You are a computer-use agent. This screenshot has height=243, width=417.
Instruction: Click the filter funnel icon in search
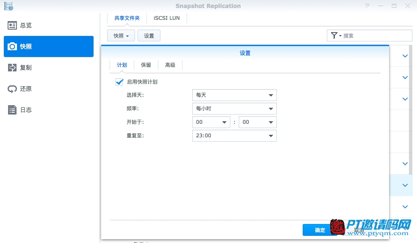[334, 35]
